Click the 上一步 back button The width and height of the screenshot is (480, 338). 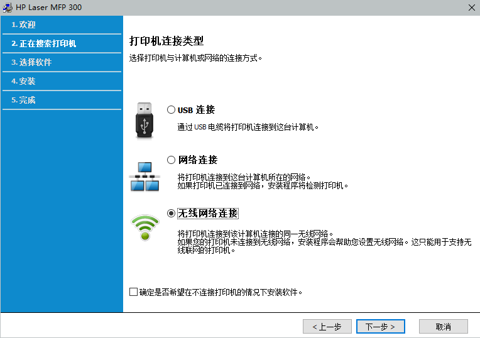pos(327,327)
